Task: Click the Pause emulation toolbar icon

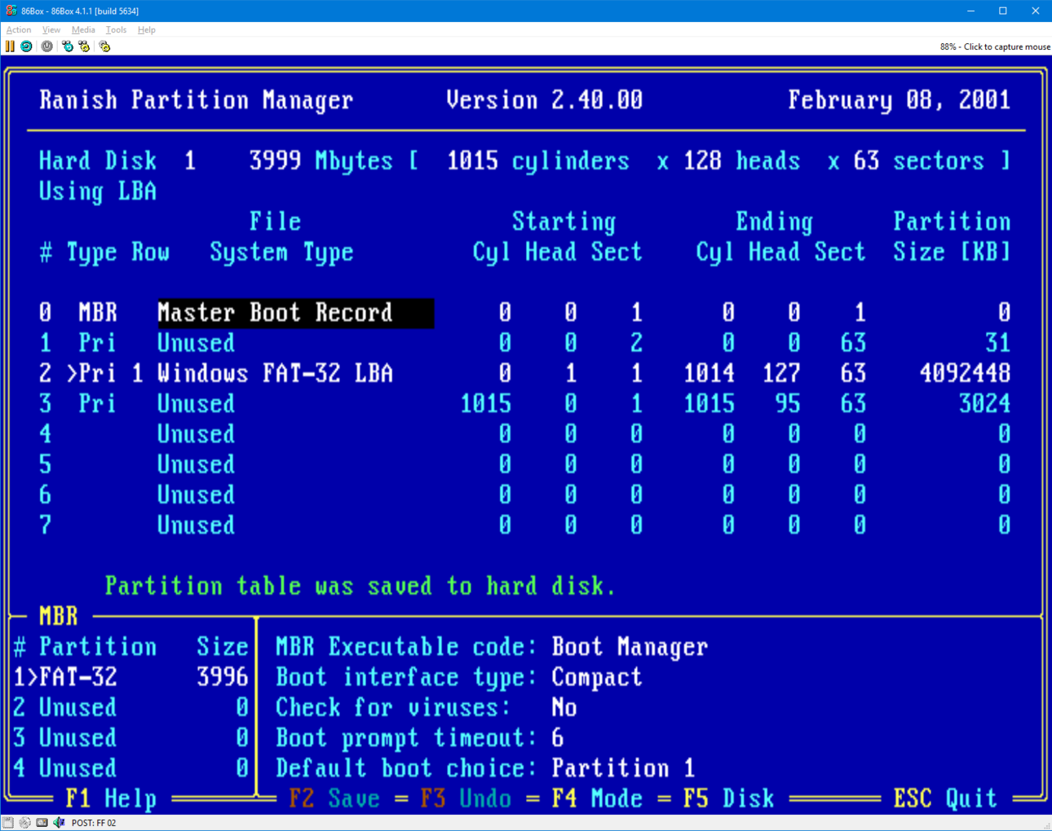Action: pos(10,46)
